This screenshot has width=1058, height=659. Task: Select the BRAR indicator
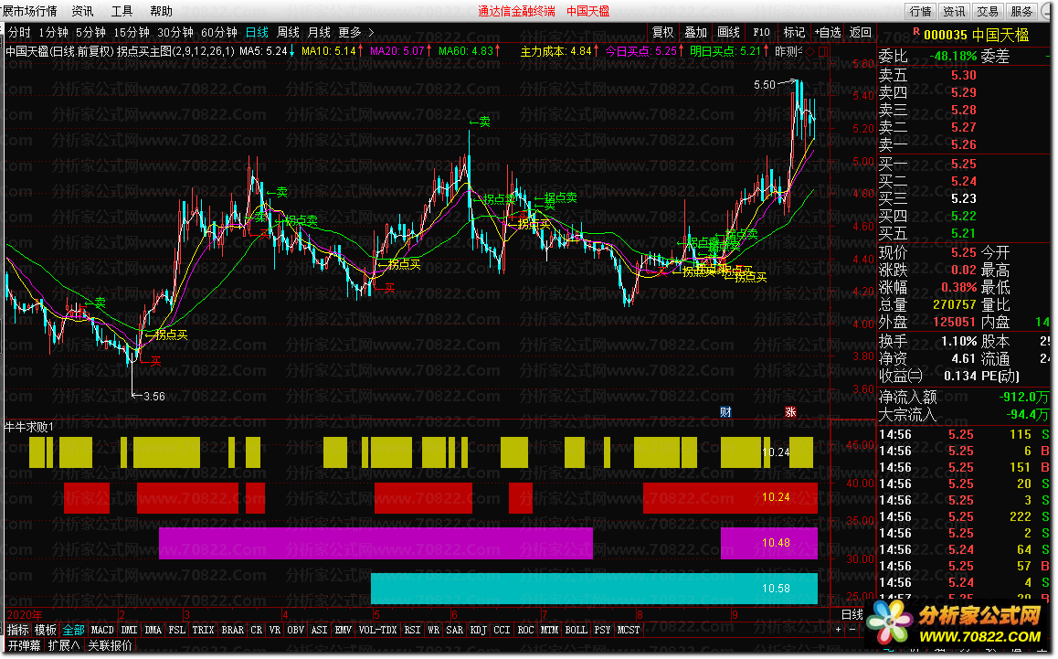[x=232, y=630]
